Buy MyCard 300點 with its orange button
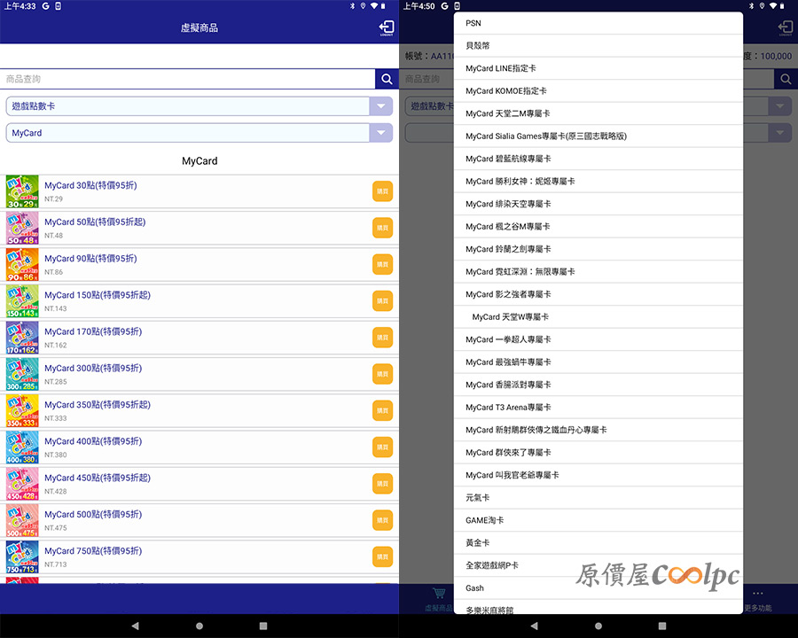This screenshot has width=798, height=638. 382,374
